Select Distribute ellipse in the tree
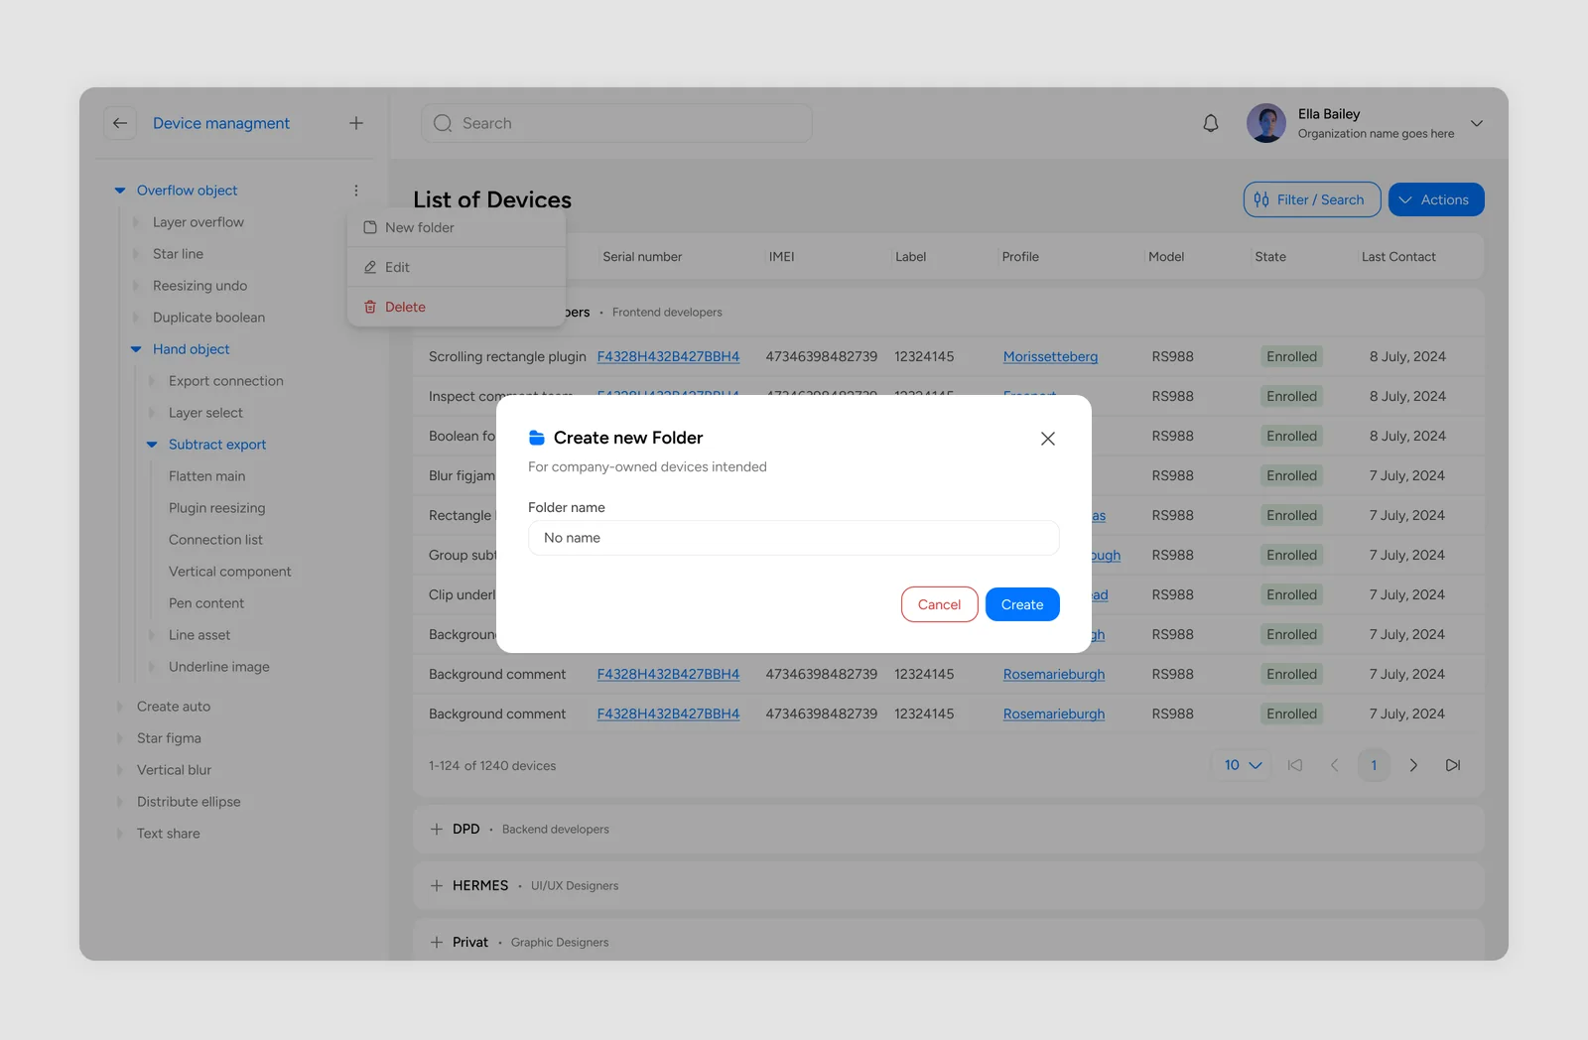This screenshot has height=1040, width=1588. coord(189,802)
